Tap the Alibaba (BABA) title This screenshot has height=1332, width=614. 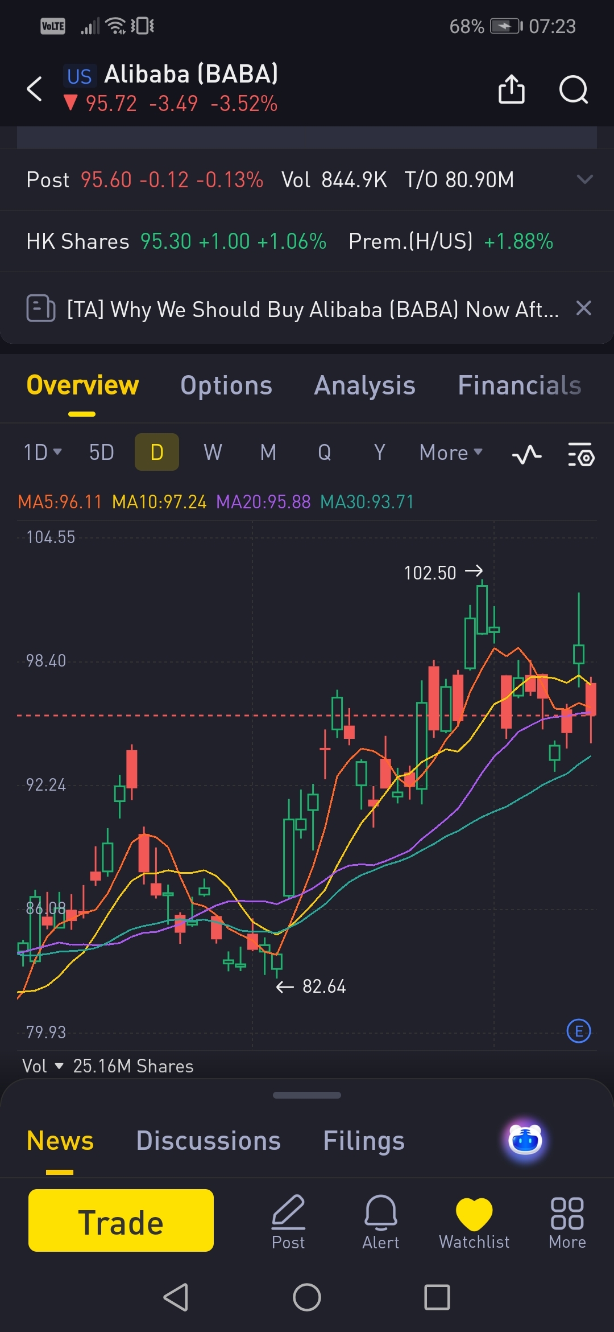(191, 74)
